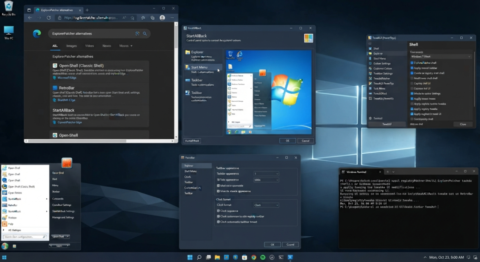
Task: Open a new tab in Edge
Action: click(x=87, y=10)
